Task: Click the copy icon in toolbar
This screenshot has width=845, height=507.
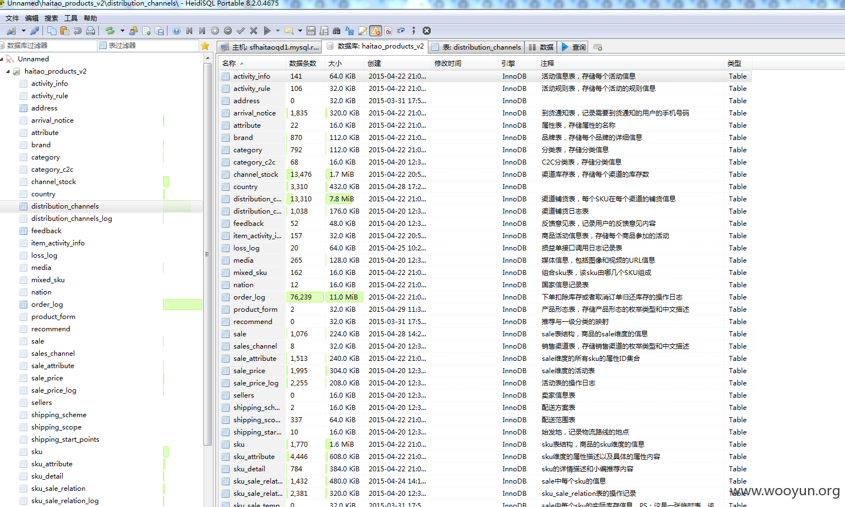Action: tap(51, 31)
